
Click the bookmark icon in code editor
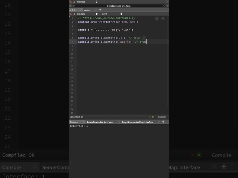[157, 19]
